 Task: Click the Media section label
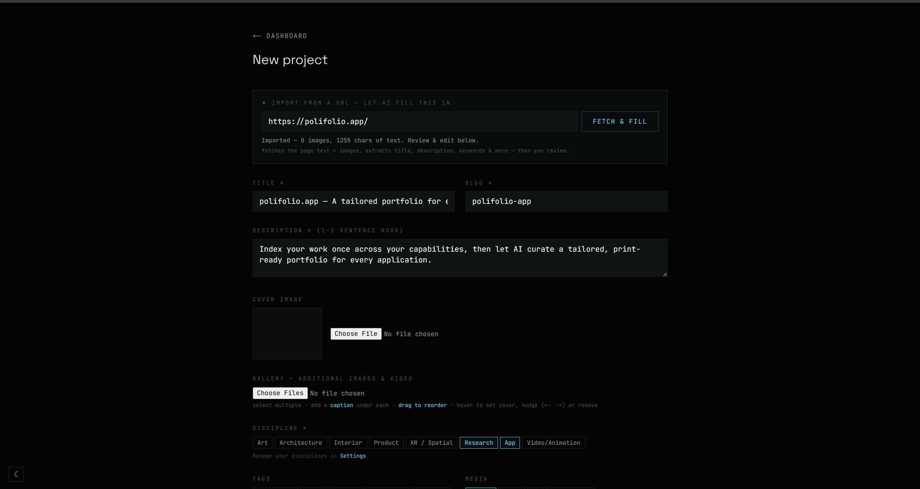(476, 479)
